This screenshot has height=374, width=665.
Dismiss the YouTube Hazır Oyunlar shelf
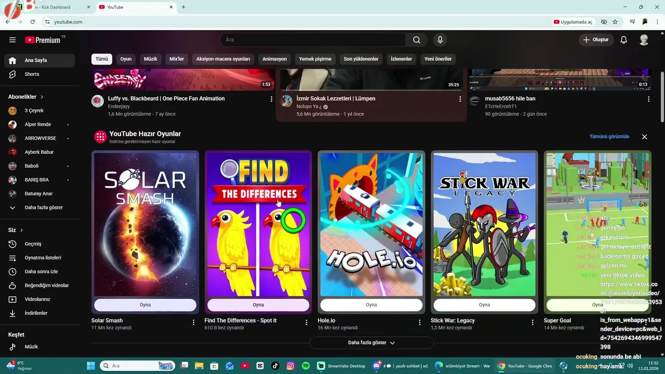pos(644,137)
